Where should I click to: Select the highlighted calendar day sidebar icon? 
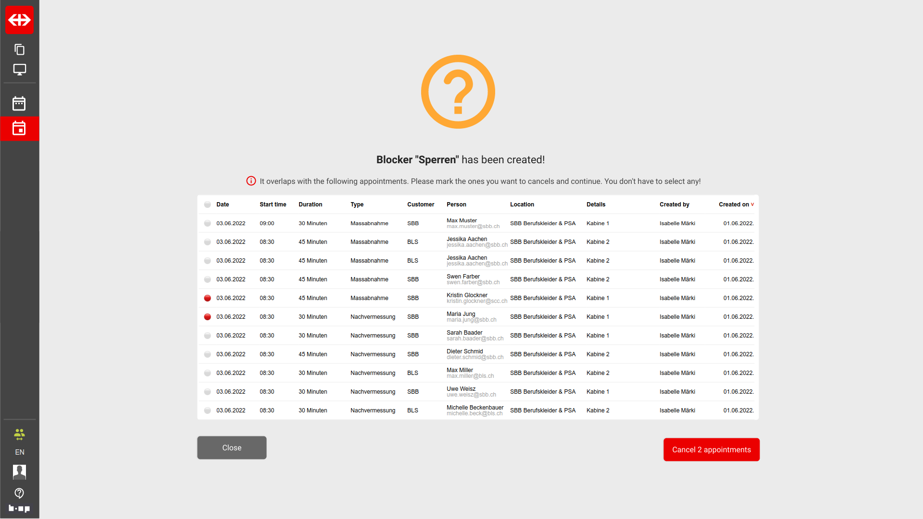coord(19,129)
